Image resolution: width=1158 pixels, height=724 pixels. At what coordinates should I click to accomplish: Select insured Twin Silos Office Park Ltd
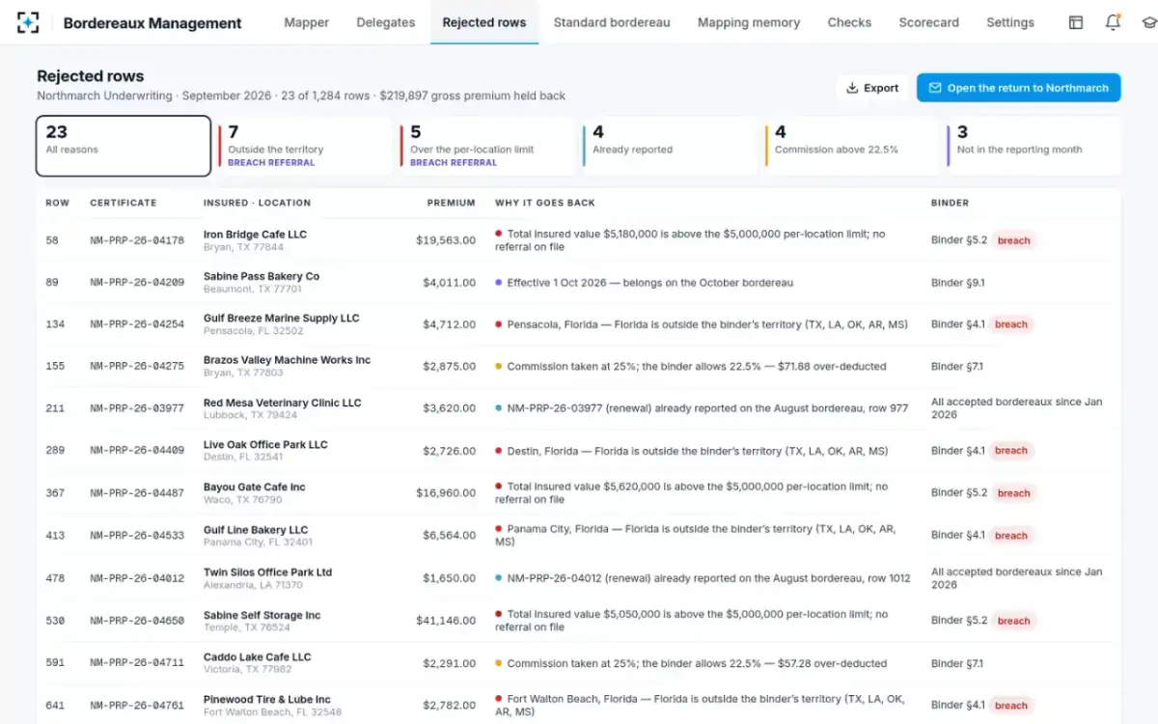tap(267, 572)
